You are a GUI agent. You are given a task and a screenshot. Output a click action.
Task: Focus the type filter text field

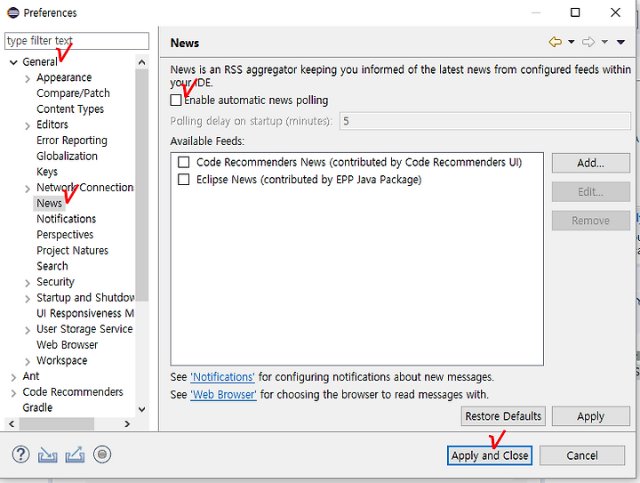(x=76, y=41)
